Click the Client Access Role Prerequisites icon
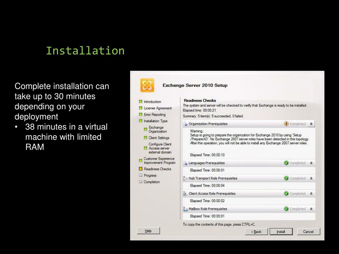 point(185,194)
